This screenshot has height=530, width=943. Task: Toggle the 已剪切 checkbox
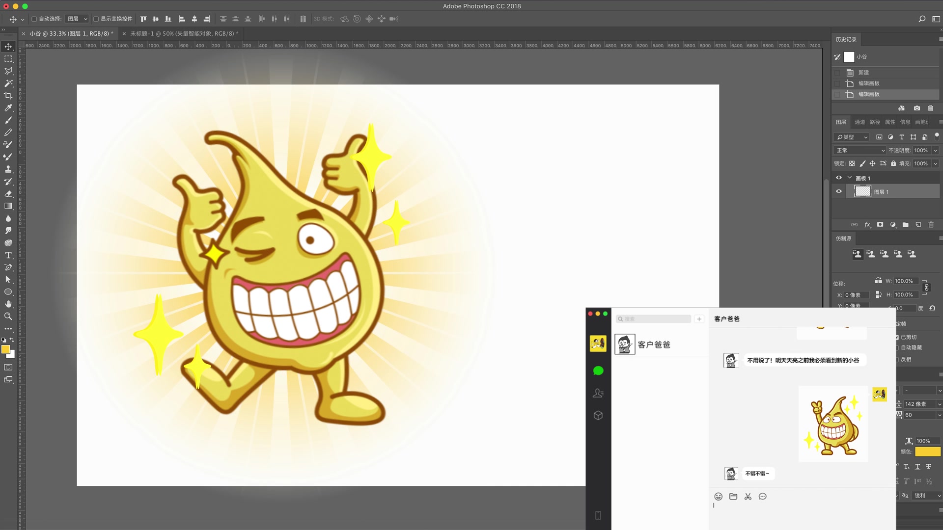pyautogui.click(x=897, y=337)
